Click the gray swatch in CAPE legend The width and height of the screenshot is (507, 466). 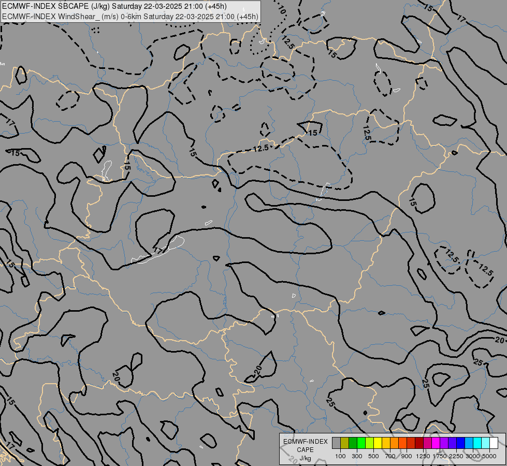(x=336, y=443)
